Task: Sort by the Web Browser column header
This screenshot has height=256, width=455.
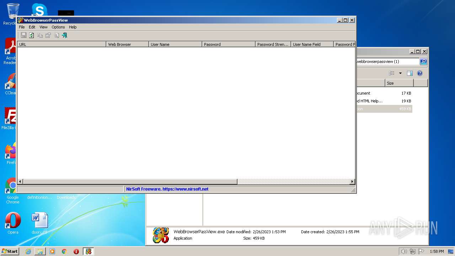Action: click(128, 44)
